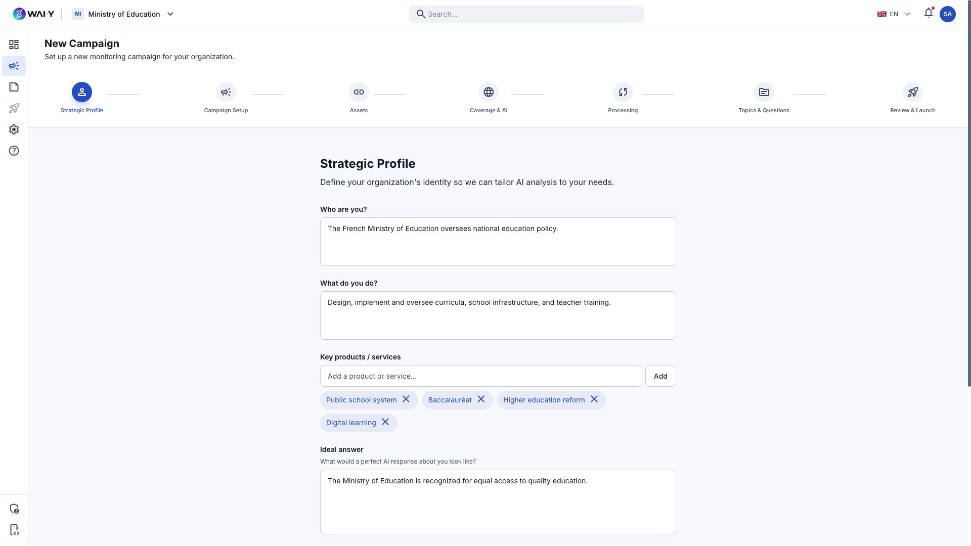Open Help via the question mark icon
This screenshot has height=546, width=971.
click(x=14, y=151)
